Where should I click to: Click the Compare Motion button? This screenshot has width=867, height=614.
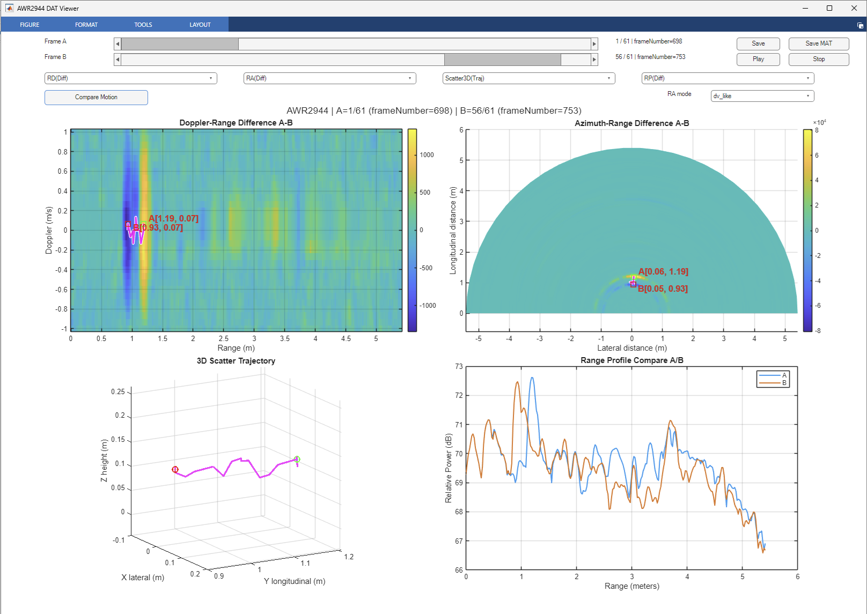point(96,97)
